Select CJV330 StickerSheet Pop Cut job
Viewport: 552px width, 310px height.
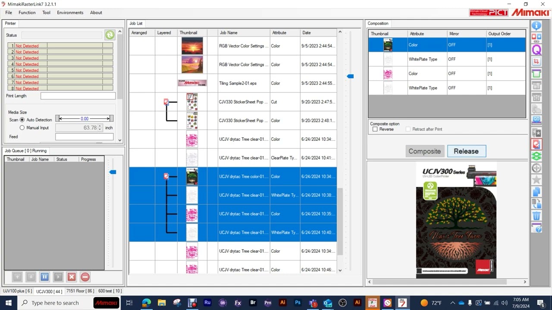pos(233,102)
